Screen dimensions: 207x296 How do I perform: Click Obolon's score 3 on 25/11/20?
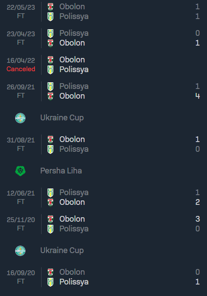pos(198,219)
